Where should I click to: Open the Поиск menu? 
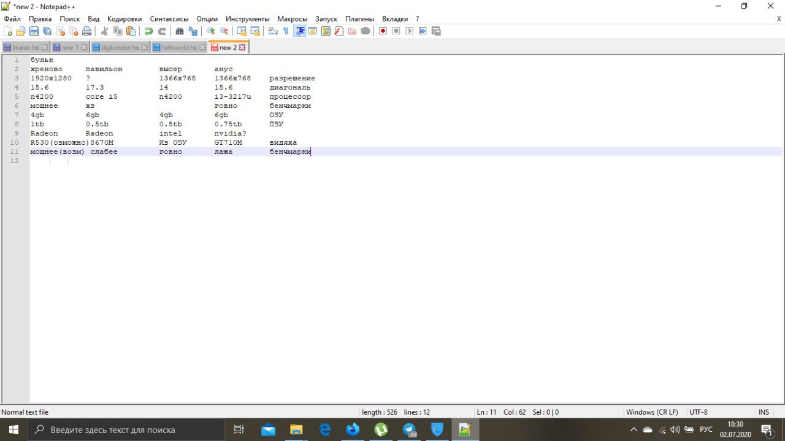click(70, 19)
